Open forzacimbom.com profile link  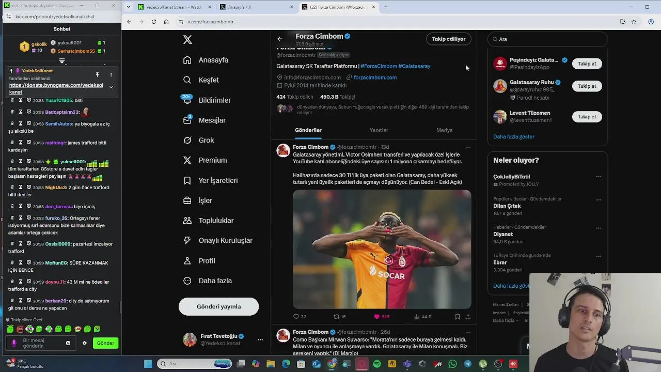375,78
